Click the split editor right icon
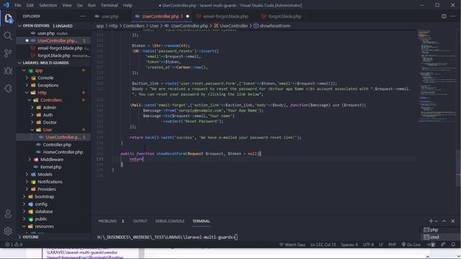Viewport: 461px width, 259px height. (x=444, y=16)
